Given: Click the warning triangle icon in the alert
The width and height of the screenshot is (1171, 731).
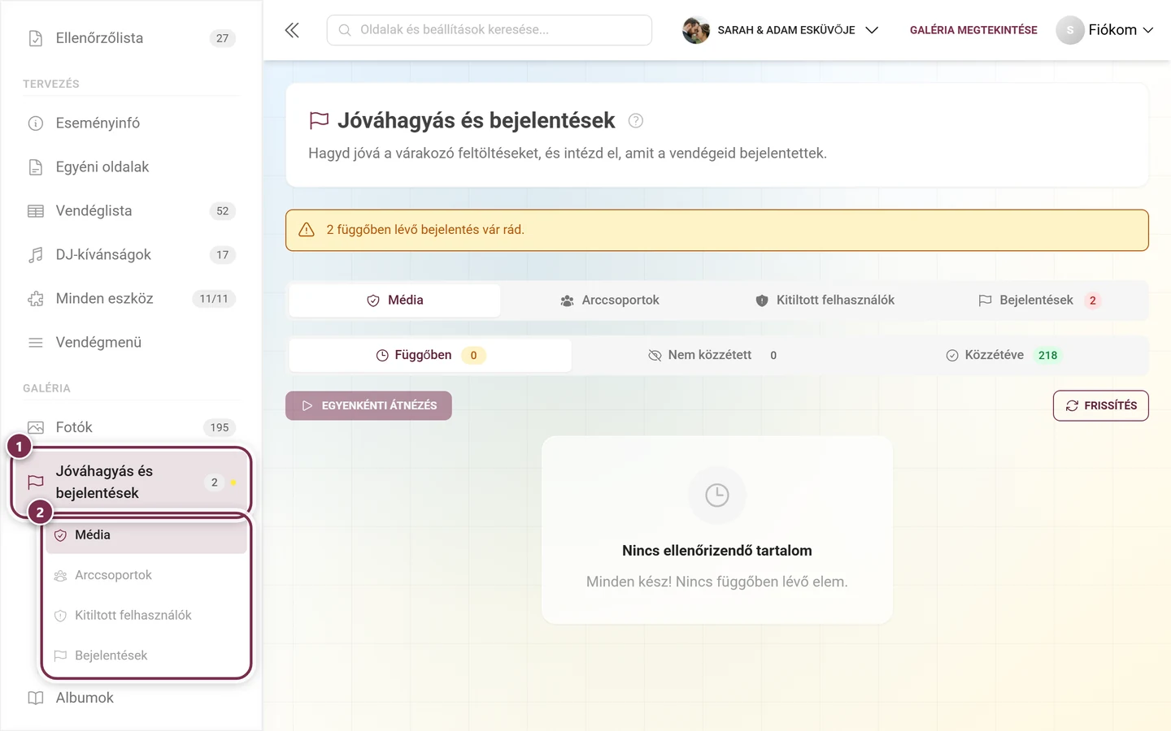Looking at the screenshot, I should (x=307, y=230).
